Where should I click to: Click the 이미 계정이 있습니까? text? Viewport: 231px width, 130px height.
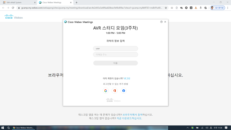pyautogui.click(x=113, y=78)
